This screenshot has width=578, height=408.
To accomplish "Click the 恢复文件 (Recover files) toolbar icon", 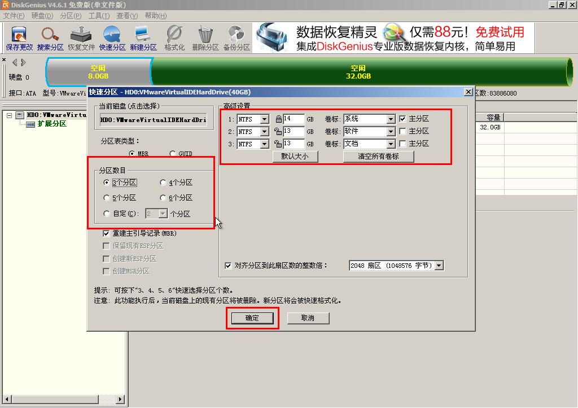I will click(x=81, y=38).
